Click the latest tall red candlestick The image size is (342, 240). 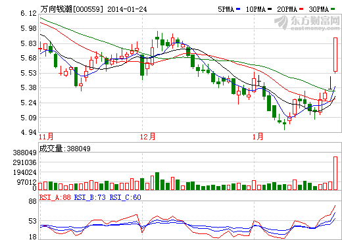click(x=335, y=55)
